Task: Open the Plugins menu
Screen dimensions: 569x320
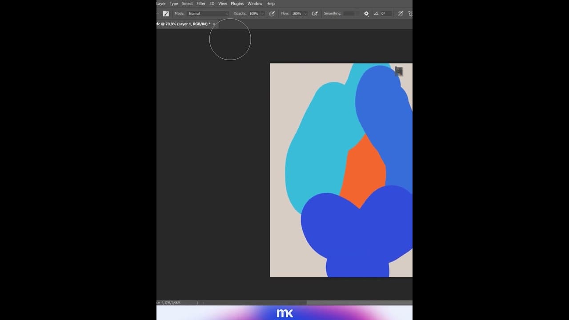Action: click(x=237, y=4)
